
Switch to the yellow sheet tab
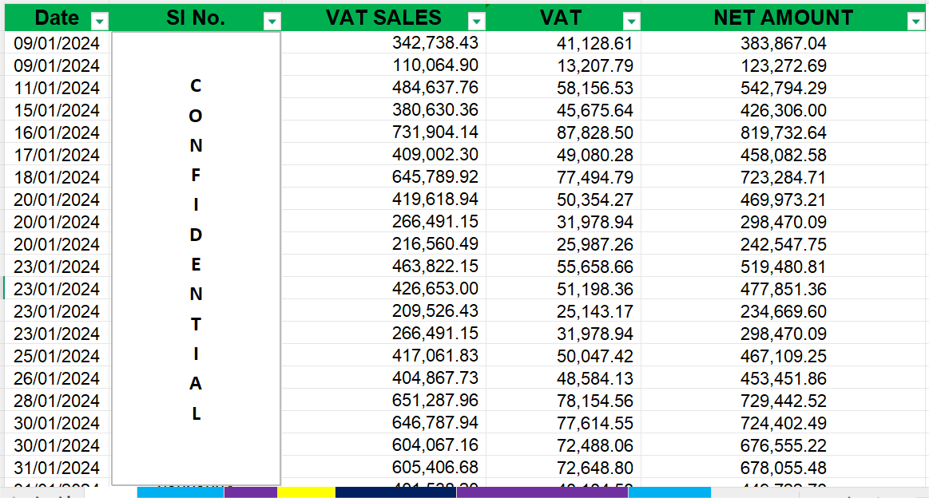pyautogui.click(x=306, y=492)
